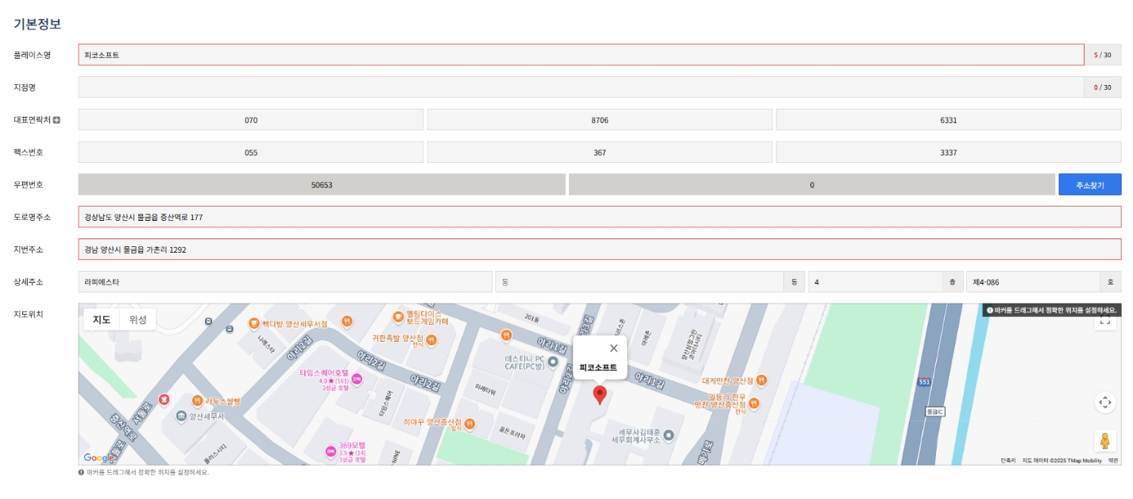Click the empty 지점명 input field
Viewport: 1133px width, 499px height.
point(581,87)
